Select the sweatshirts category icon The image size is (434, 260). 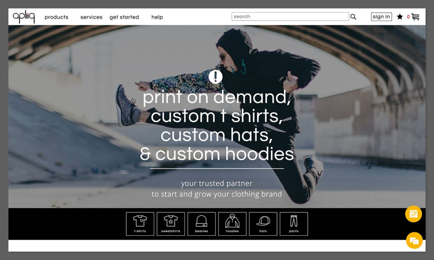171,224
